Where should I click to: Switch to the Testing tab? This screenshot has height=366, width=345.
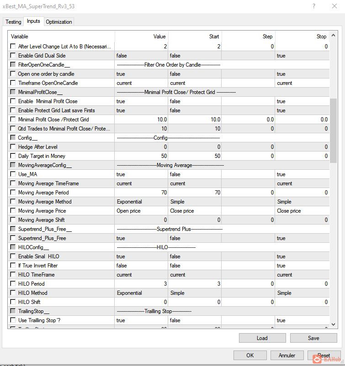[13, 22]
